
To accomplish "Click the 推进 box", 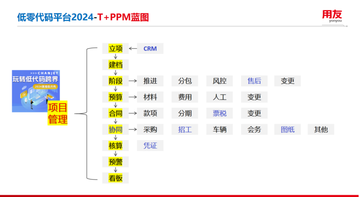I will click(x=150, y=81).
